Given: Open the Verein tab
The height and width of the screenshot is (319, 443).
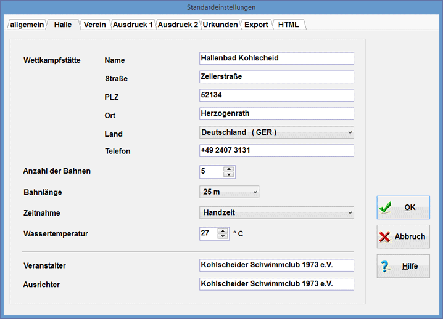Looking at the screenshot, I should click(94, 25).
